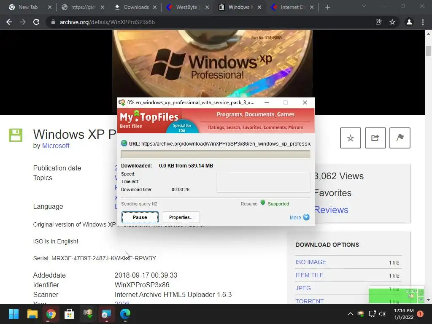The height and width of the screenshot is (324, 432).
Task: Click the download progress bar
Action: pos(216,154)
